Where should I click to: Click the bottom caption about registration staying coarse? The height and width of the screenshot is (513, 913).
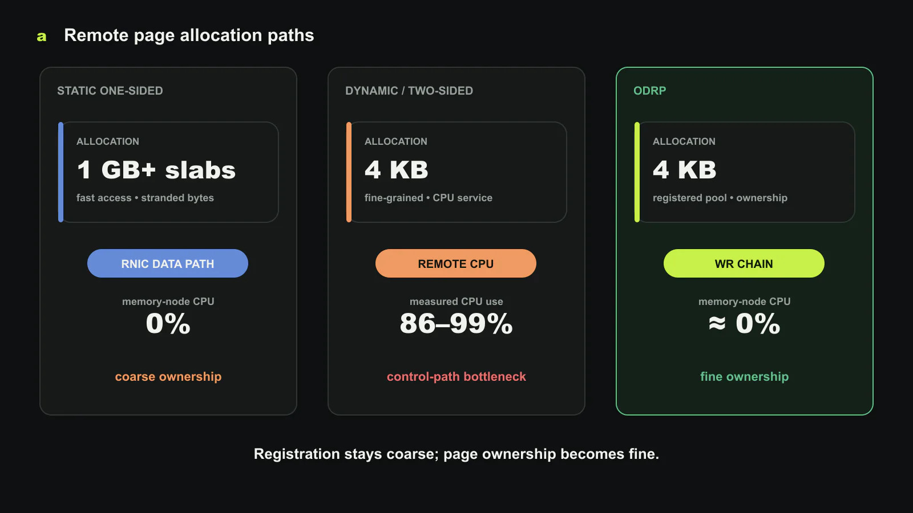point(457,454)
